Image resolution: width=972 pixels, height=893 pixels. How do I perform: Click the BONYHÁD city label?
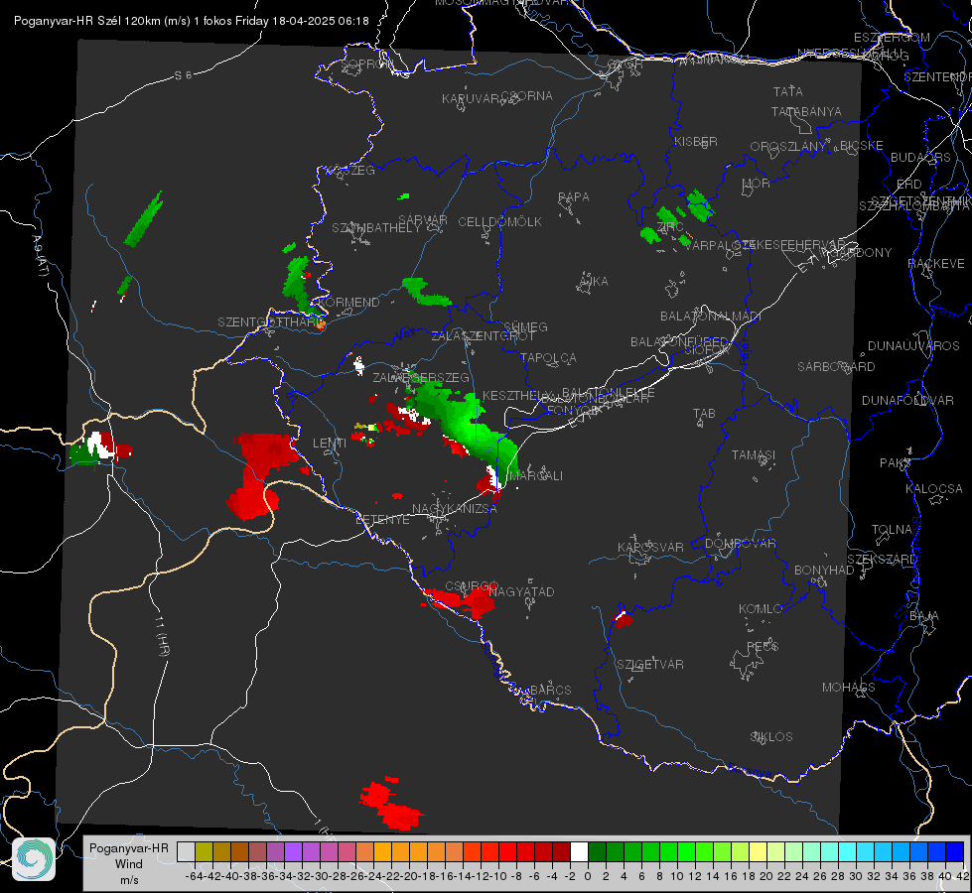click(x=824, y=571)
